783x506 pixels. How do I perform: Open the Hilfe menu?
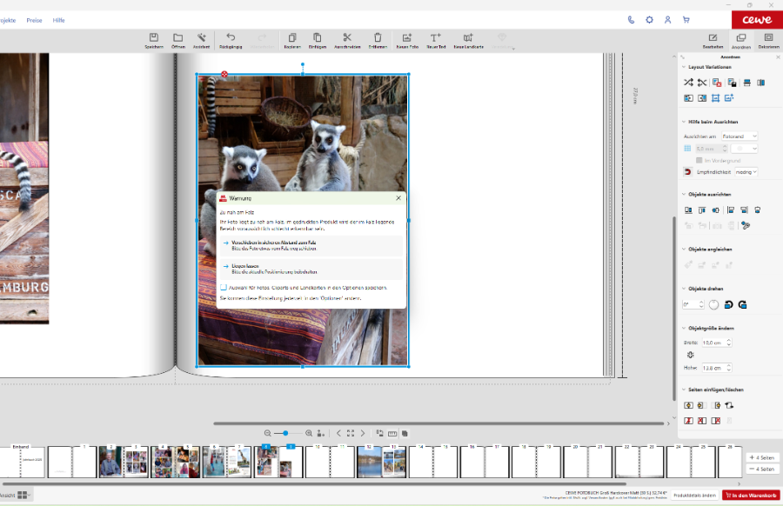point(59,19)
